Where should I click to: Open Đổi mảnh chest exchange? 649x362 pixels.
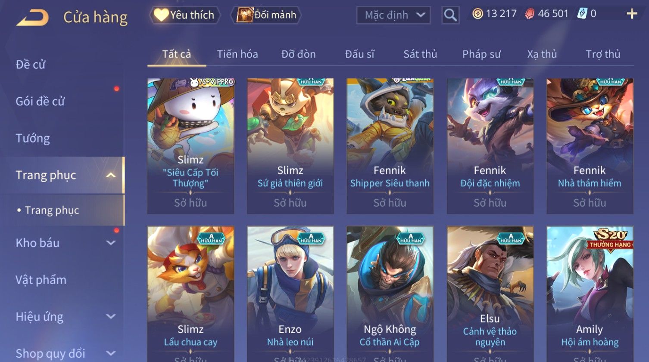(266, 15)
